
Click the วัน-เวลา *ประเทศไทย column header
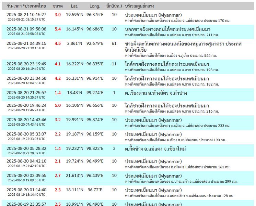[26, 6]
